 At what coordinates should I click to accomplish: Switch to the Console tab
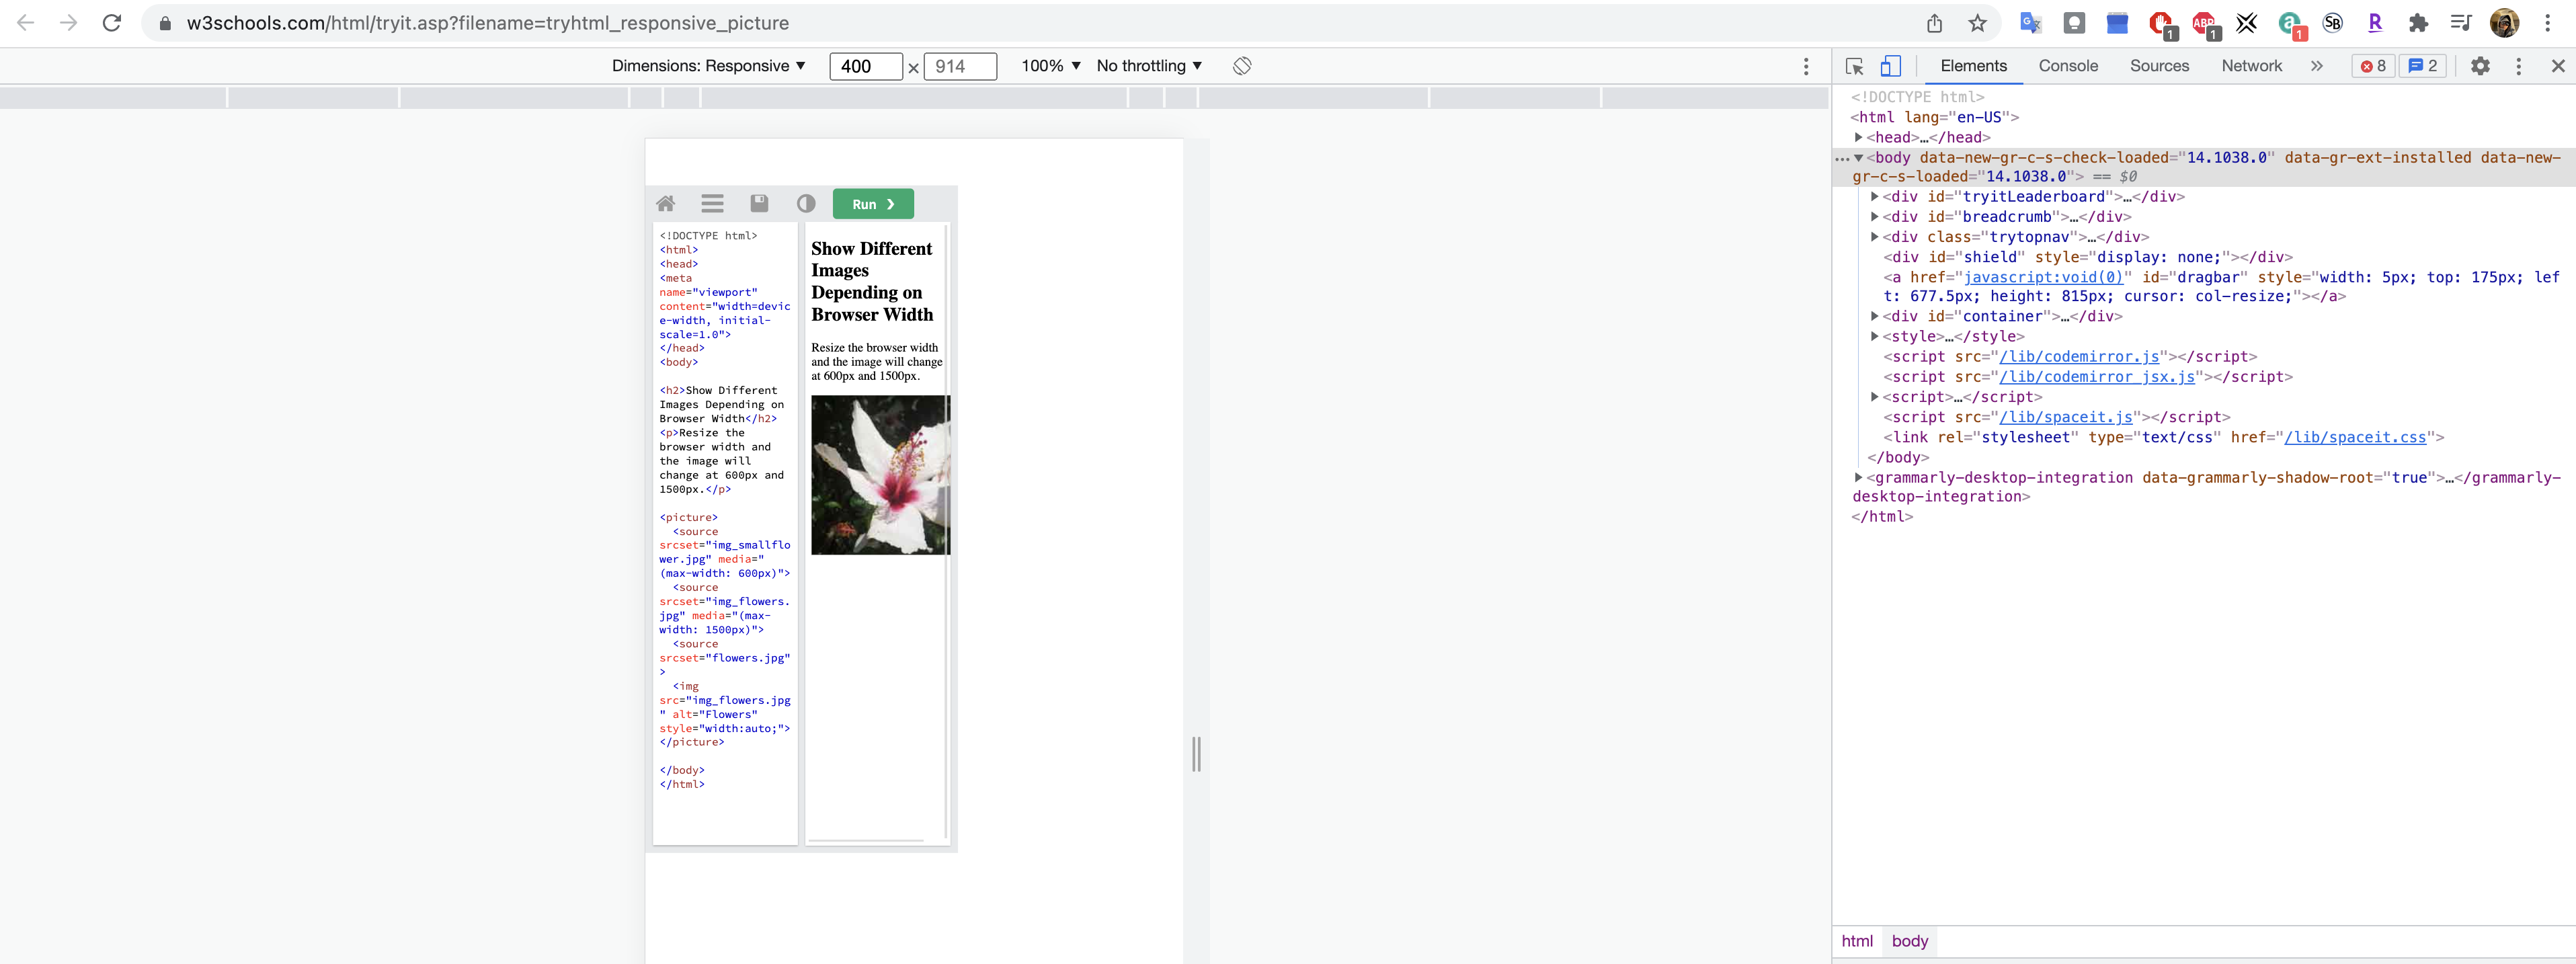point(2067,66)
